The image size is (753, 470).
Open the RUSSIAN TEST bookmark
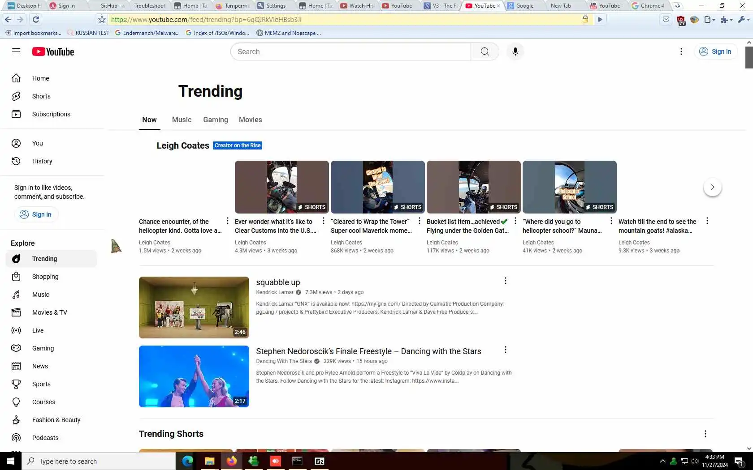[x=88, y=33]
